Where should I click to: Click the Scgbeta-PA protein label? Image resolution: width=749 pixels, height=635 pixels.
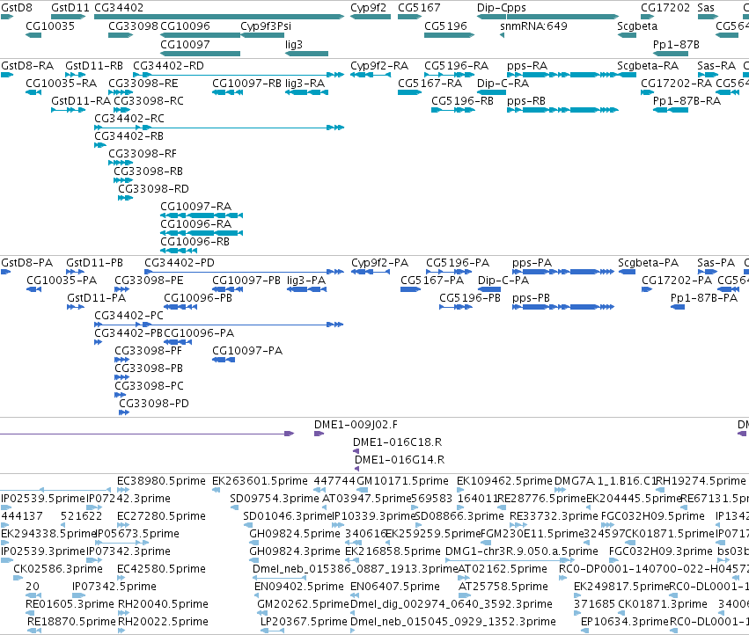pos(648,263)
